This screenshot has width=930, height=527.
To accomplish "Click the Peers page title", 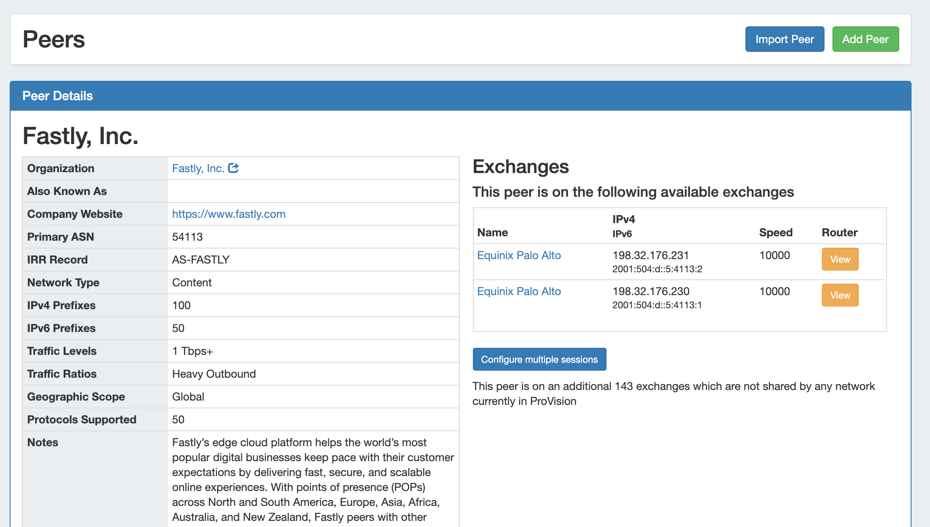I will [54, 40].
